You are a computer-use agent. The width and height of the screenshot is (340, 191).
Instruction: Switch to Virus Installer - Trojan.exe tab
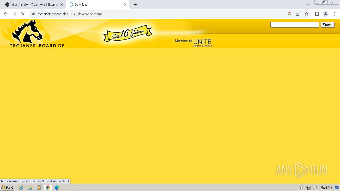tap(33, 5)
